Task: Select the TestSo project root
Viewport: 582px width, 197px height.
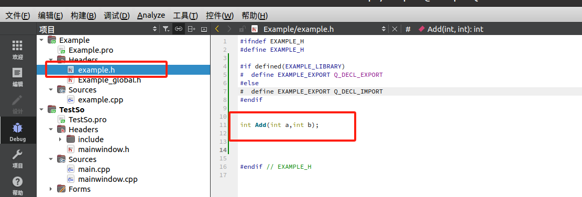Action: 72,110
